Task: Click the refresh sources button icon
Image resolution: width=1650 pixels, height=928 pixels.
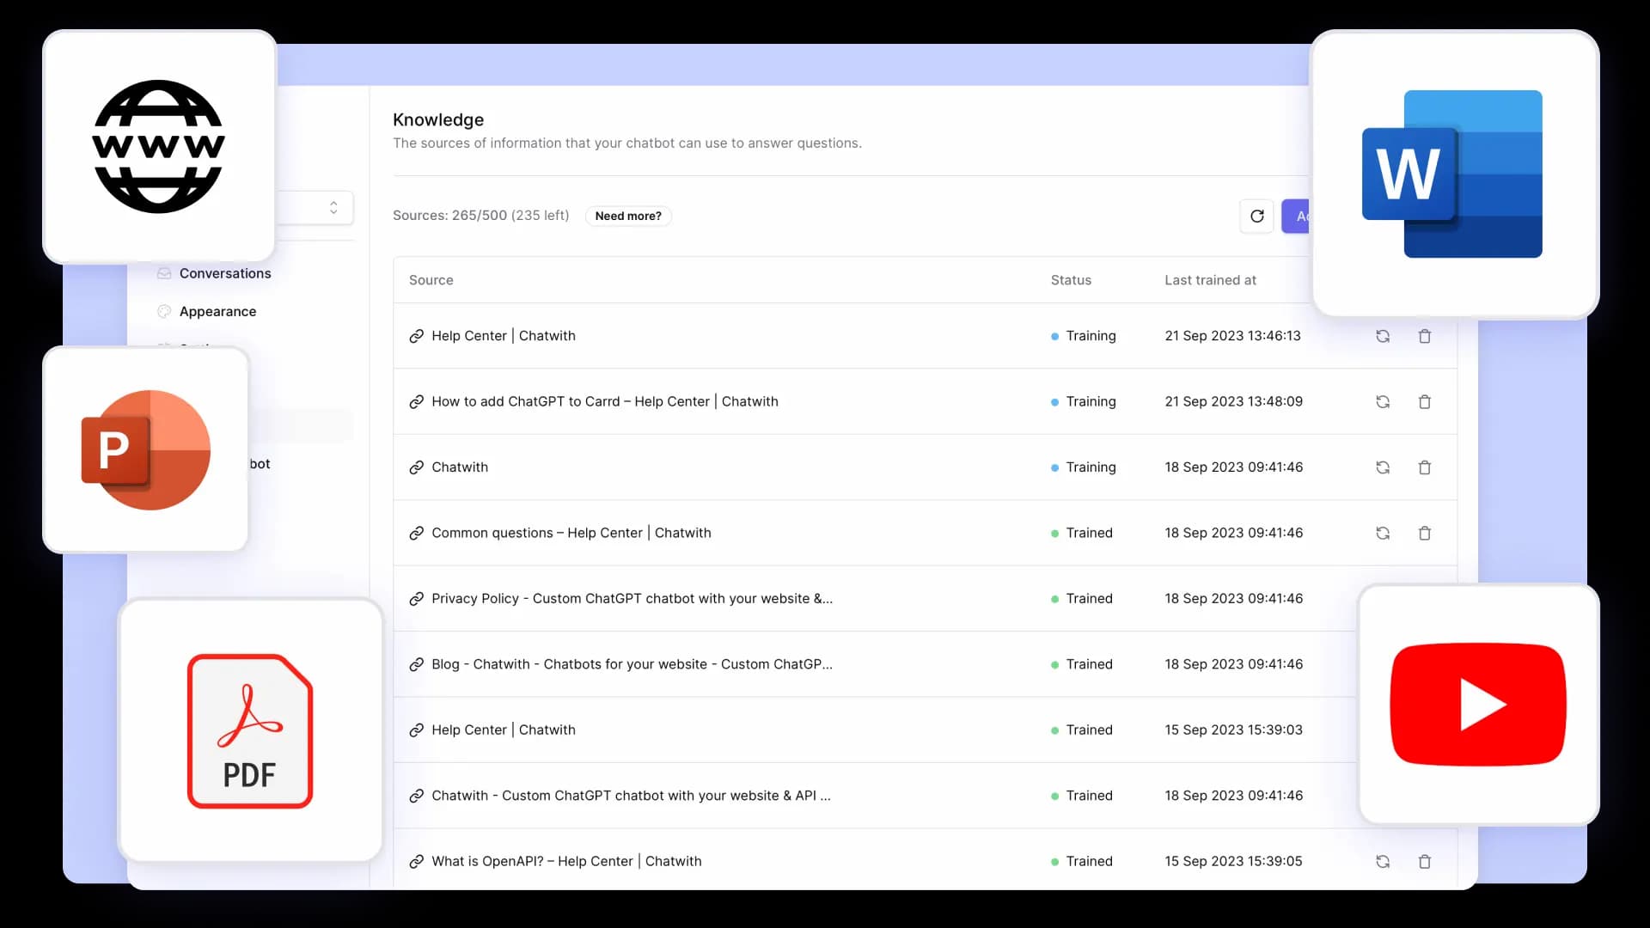Action: point(1256,216)
